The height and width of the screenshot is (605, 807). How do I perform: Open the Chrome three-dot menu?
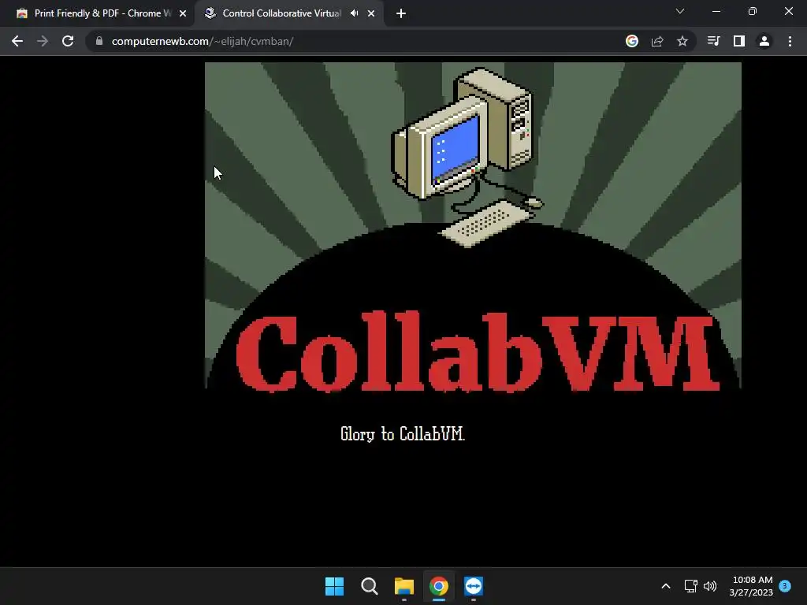(x=790, y=41)
